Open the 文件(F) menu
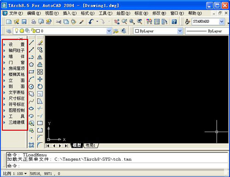 click(x=16, y=13)
